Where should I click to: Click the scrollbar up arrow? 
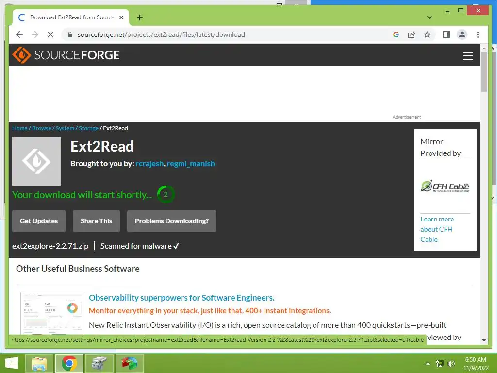(484, 48)
